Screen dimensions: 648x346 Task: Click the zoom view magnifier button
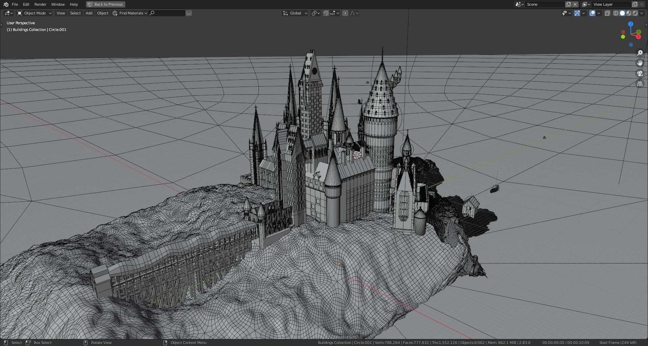point(640,53)
